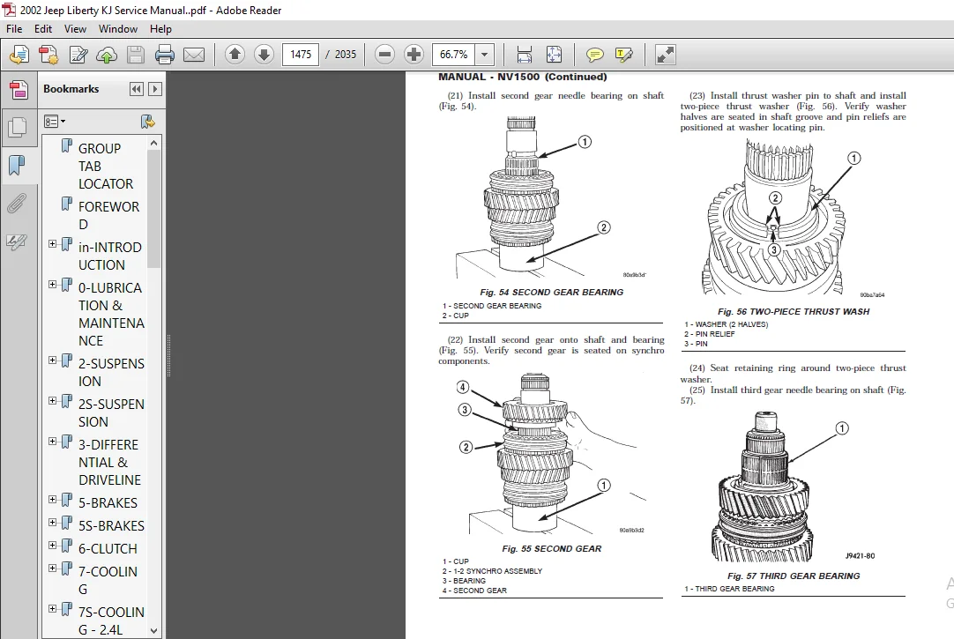This screenshot has height=639, width=954.
Task: Collapse the Bookmarks panel with double arrow
Action: point(137,89)
